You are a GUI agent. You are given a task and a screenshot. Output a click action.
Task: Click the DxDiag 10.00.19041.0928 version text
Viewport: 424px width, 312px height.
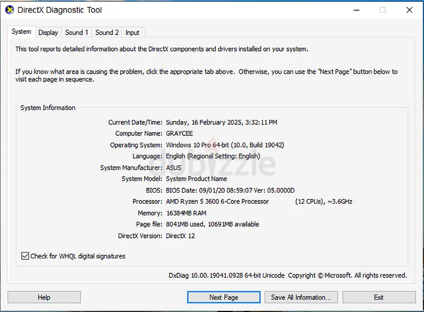tap(227, 275)
